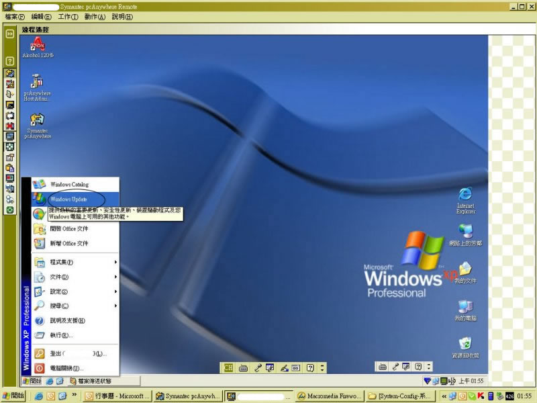Open the 檔案(F) menu
537x403 pixels.
(x=15, y=17)
